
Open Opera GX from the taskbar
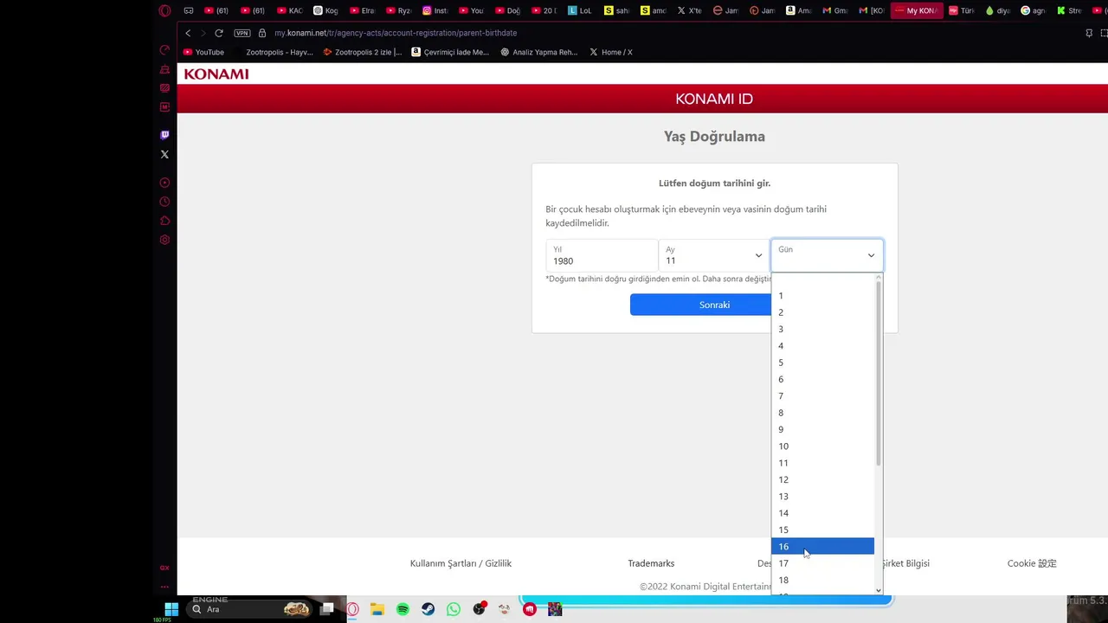point(353,609)
